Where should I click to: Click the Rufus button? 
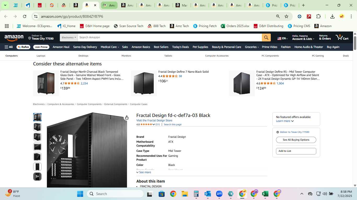pos(23,47)
